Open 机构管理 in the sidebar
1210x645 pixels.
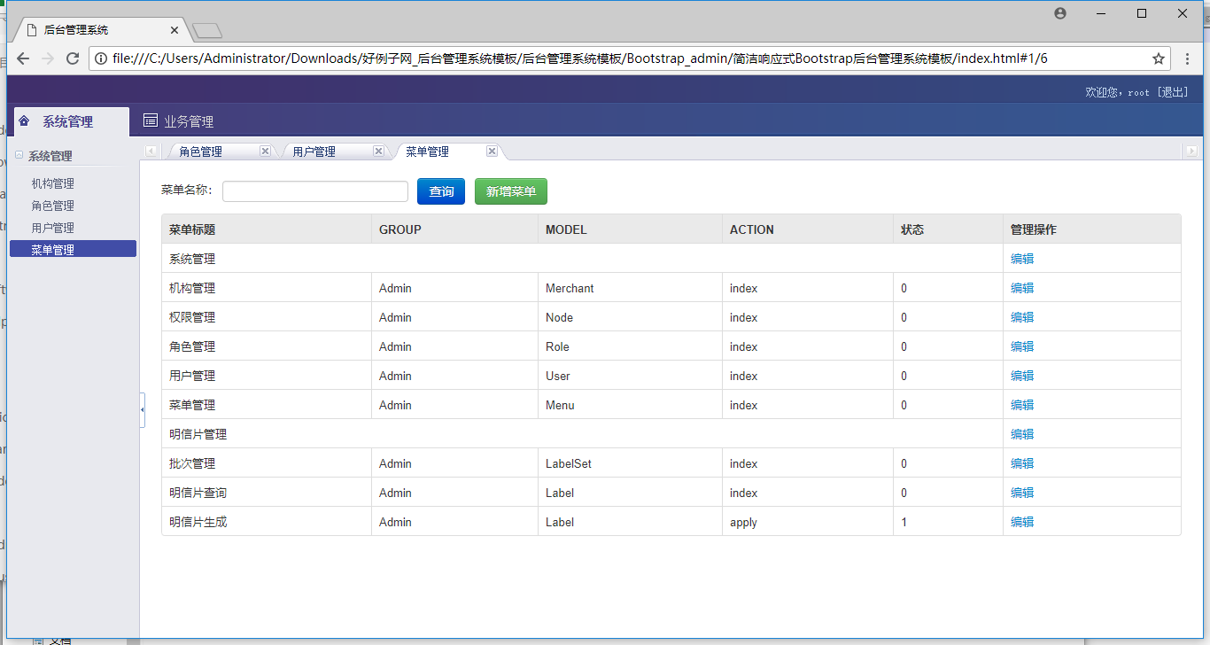click(x=53, y=184)
